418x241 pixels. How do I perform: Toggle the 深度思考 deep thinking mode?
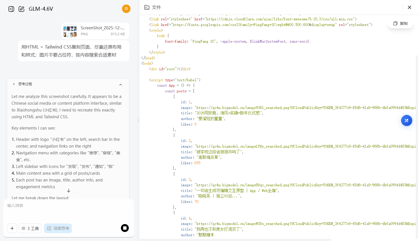tap(58, 228)
